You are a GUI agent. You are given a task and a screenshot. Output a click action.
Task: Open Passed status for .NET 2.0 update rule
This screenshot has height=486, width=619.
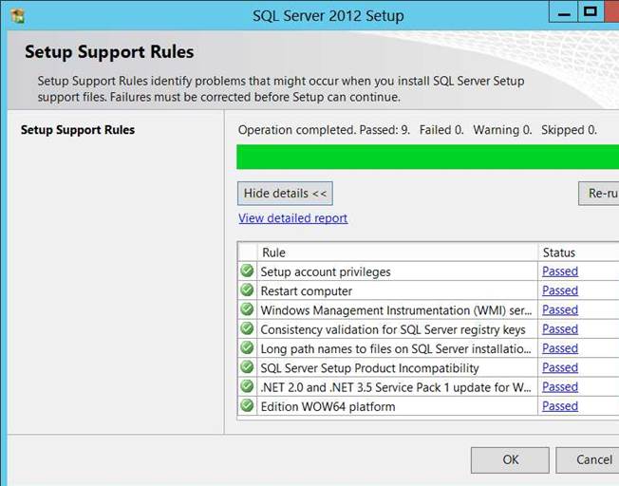click(560, 387)
